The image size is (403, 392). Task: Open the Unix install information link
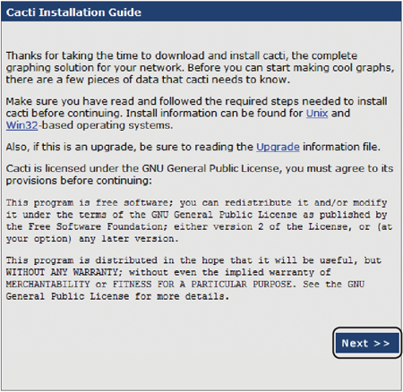[317, 114]
